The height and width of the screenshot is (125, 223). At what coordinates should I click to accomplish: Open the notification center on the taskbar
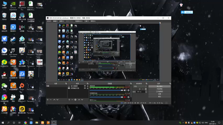219,123
